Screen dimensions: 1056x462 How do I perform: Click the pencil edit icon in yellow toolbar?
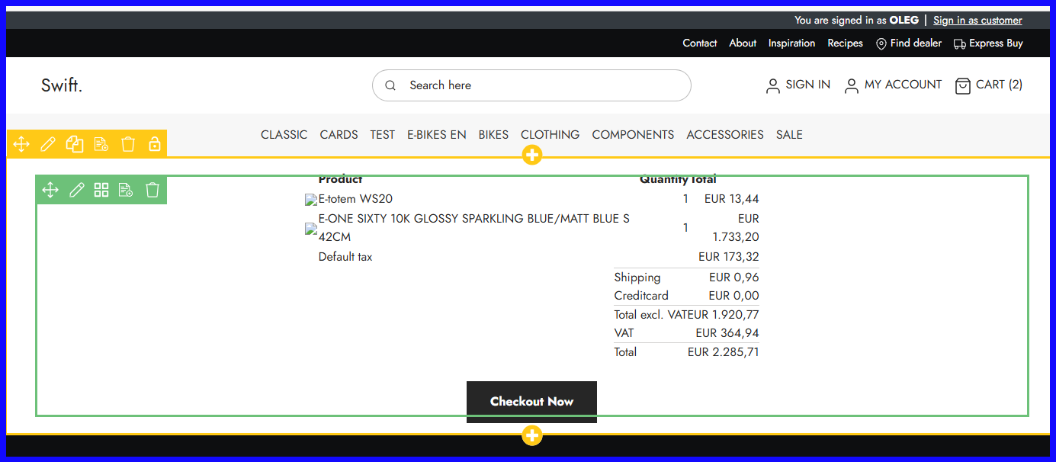point(48,144)
